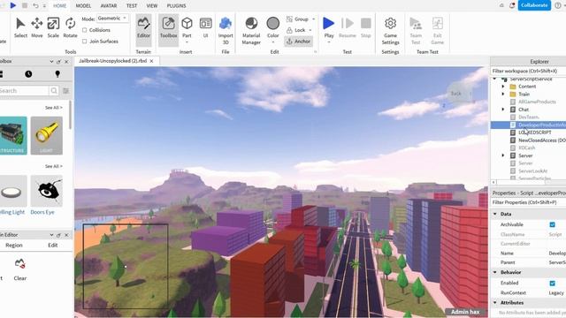Viewport: 566px width, 318px height.
Task: Click See All above Doors Eye
Action: click(x=54, y=166)
